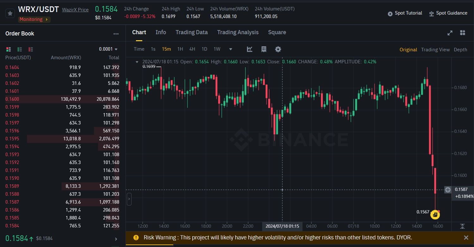Select the 1D interval
Viewport: 474px width, 247px height.
click(x=205, y=49)
